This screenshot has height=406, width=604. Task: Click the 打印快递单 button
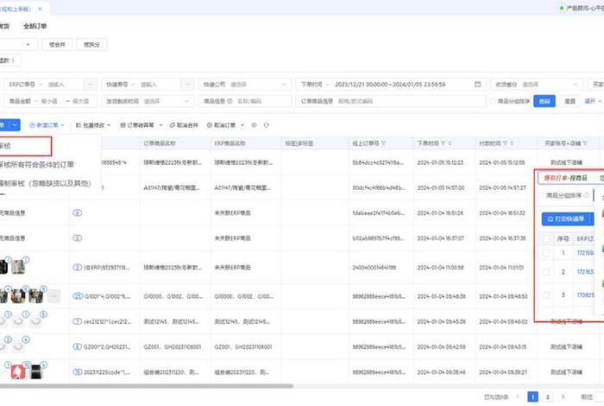[567, 219]
